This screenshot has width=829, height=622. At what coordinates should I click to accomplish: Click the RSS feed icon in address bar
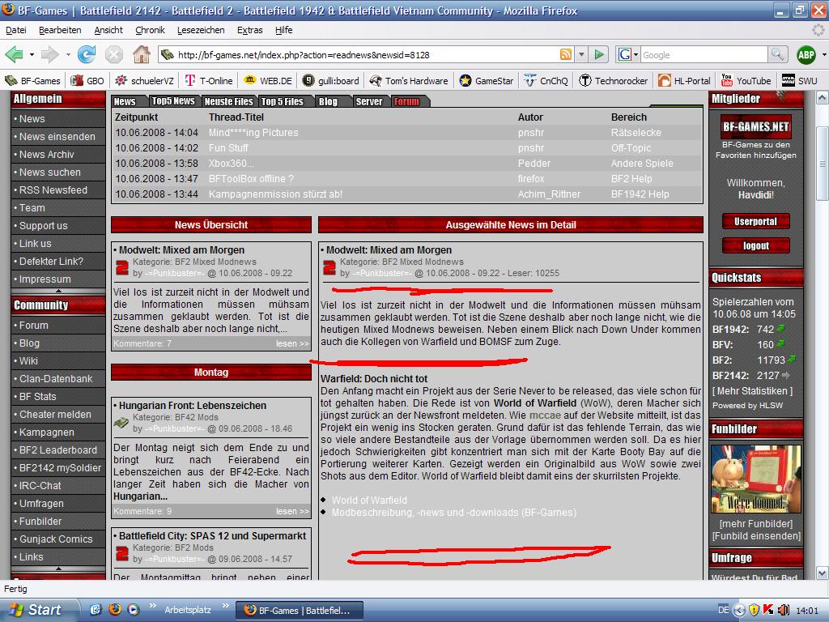pos(565,54)
